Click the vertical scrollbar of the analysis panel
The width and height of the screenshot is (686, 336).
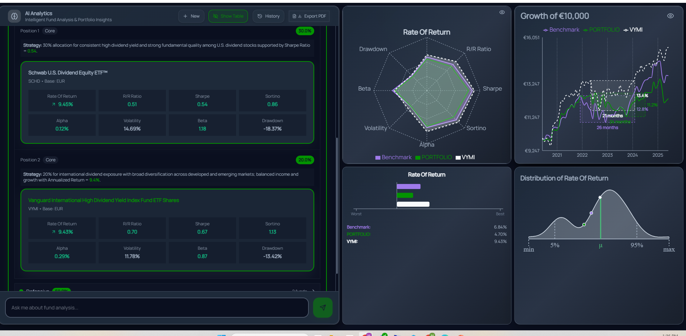point(337,205)
